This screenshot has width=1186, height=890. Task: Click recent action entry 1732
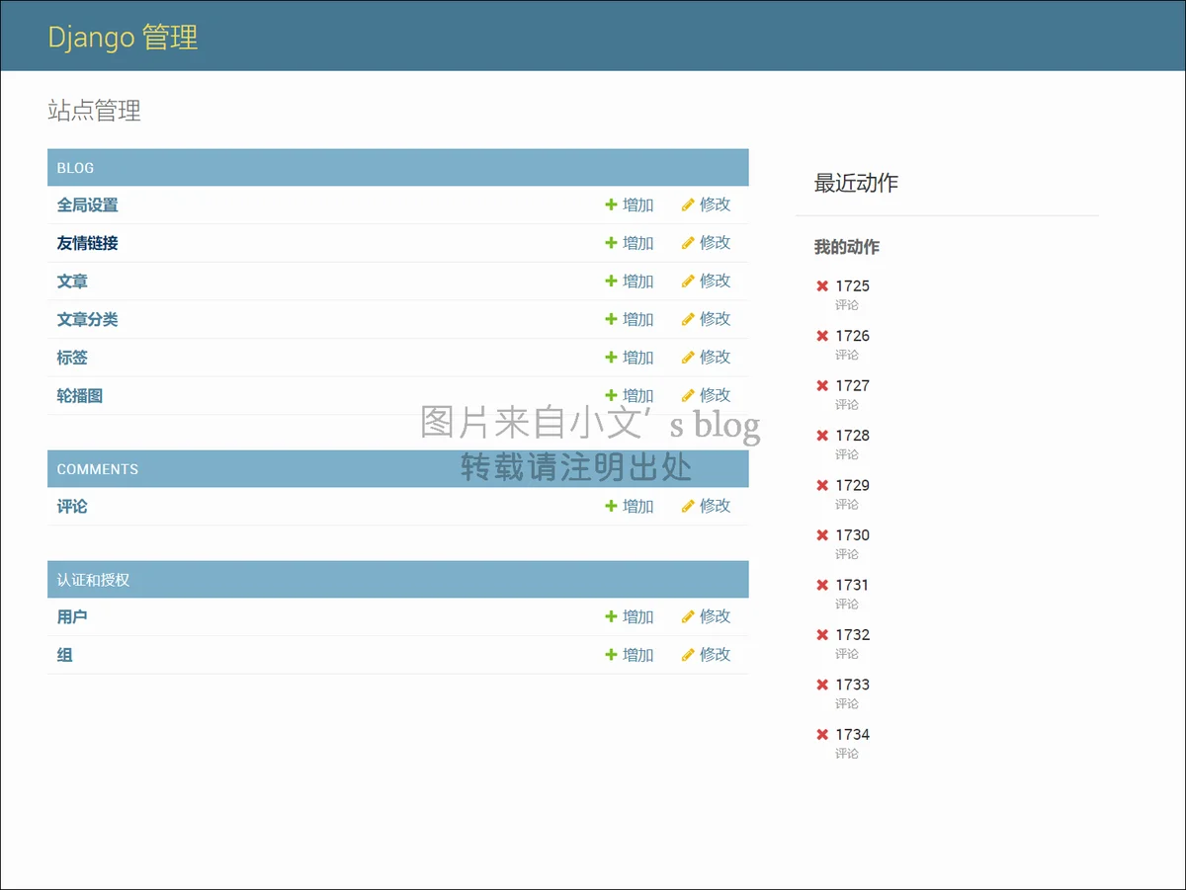point(852,635)
